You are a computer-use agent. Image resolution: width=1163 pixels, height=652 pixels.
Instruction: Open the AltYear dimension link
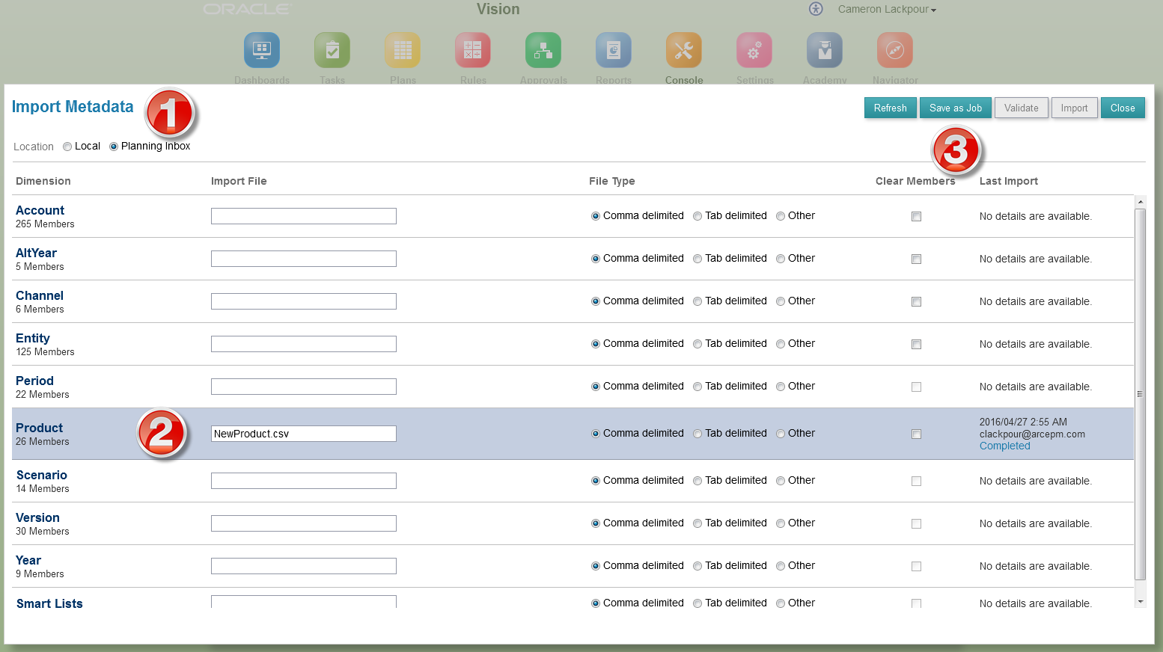tap(36, 253)
